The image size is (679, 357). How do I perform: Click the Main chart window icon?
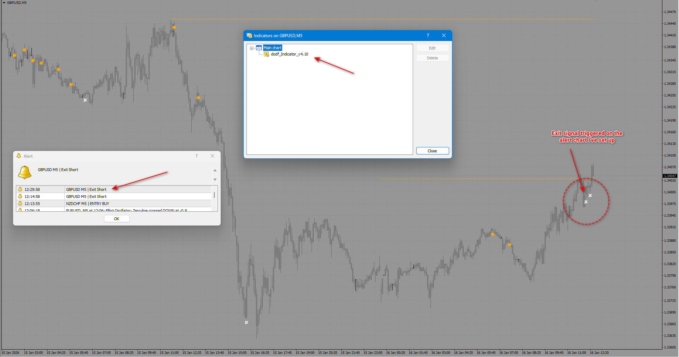point(259,48)
